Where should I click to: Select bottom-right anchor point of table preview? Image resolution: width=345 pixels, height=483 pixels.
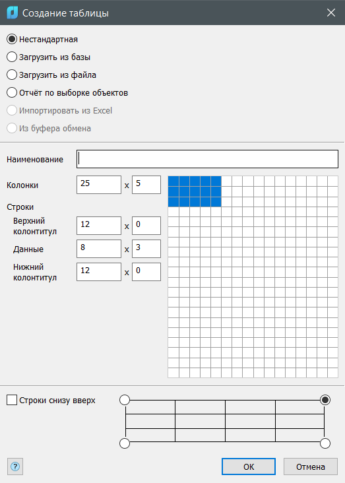(325, 443)
